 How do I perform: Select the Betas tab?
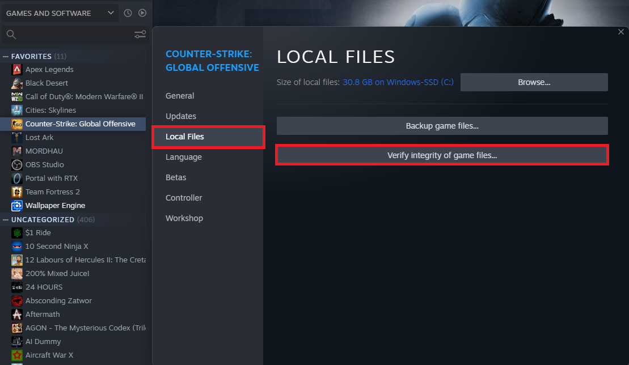[176, 177]
